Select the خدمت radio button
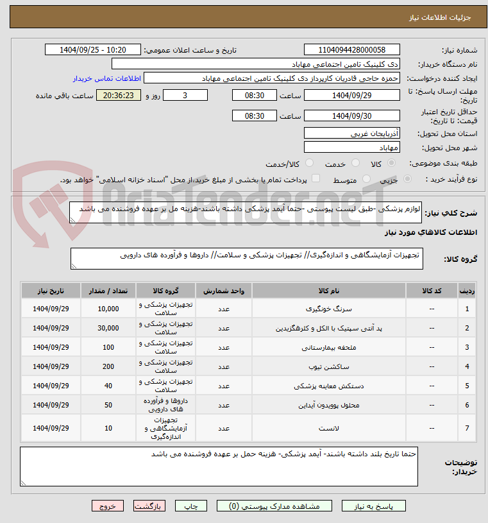Image resolution: width=488 pixels, height=523 pixels. coord(356,163)
